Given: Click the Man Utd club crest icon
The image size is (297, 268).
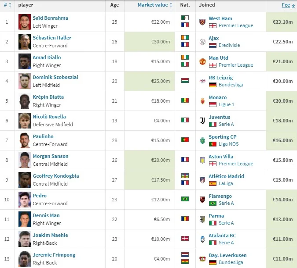Looking at the screenshot, I should pyautogui.click(x=202, y=61).
